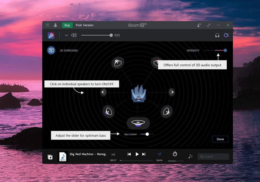Toggle shuffle playback
The height and width of the screenshot is (182, 260).
[x=113, y=154]
